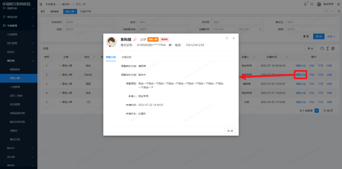This screenshot has width=342, height=169.
Task: Open system settings gear at top right
Action: click(339, 4)
